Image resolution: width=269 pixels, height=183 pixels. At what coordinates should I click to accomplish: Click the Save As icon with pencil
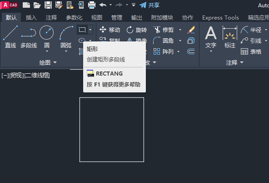click(x=59, y=5)
